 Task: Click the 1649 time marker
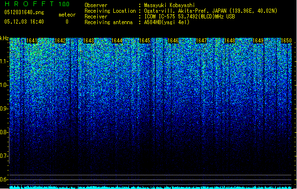pyautogui.click(x=258, y=41)
